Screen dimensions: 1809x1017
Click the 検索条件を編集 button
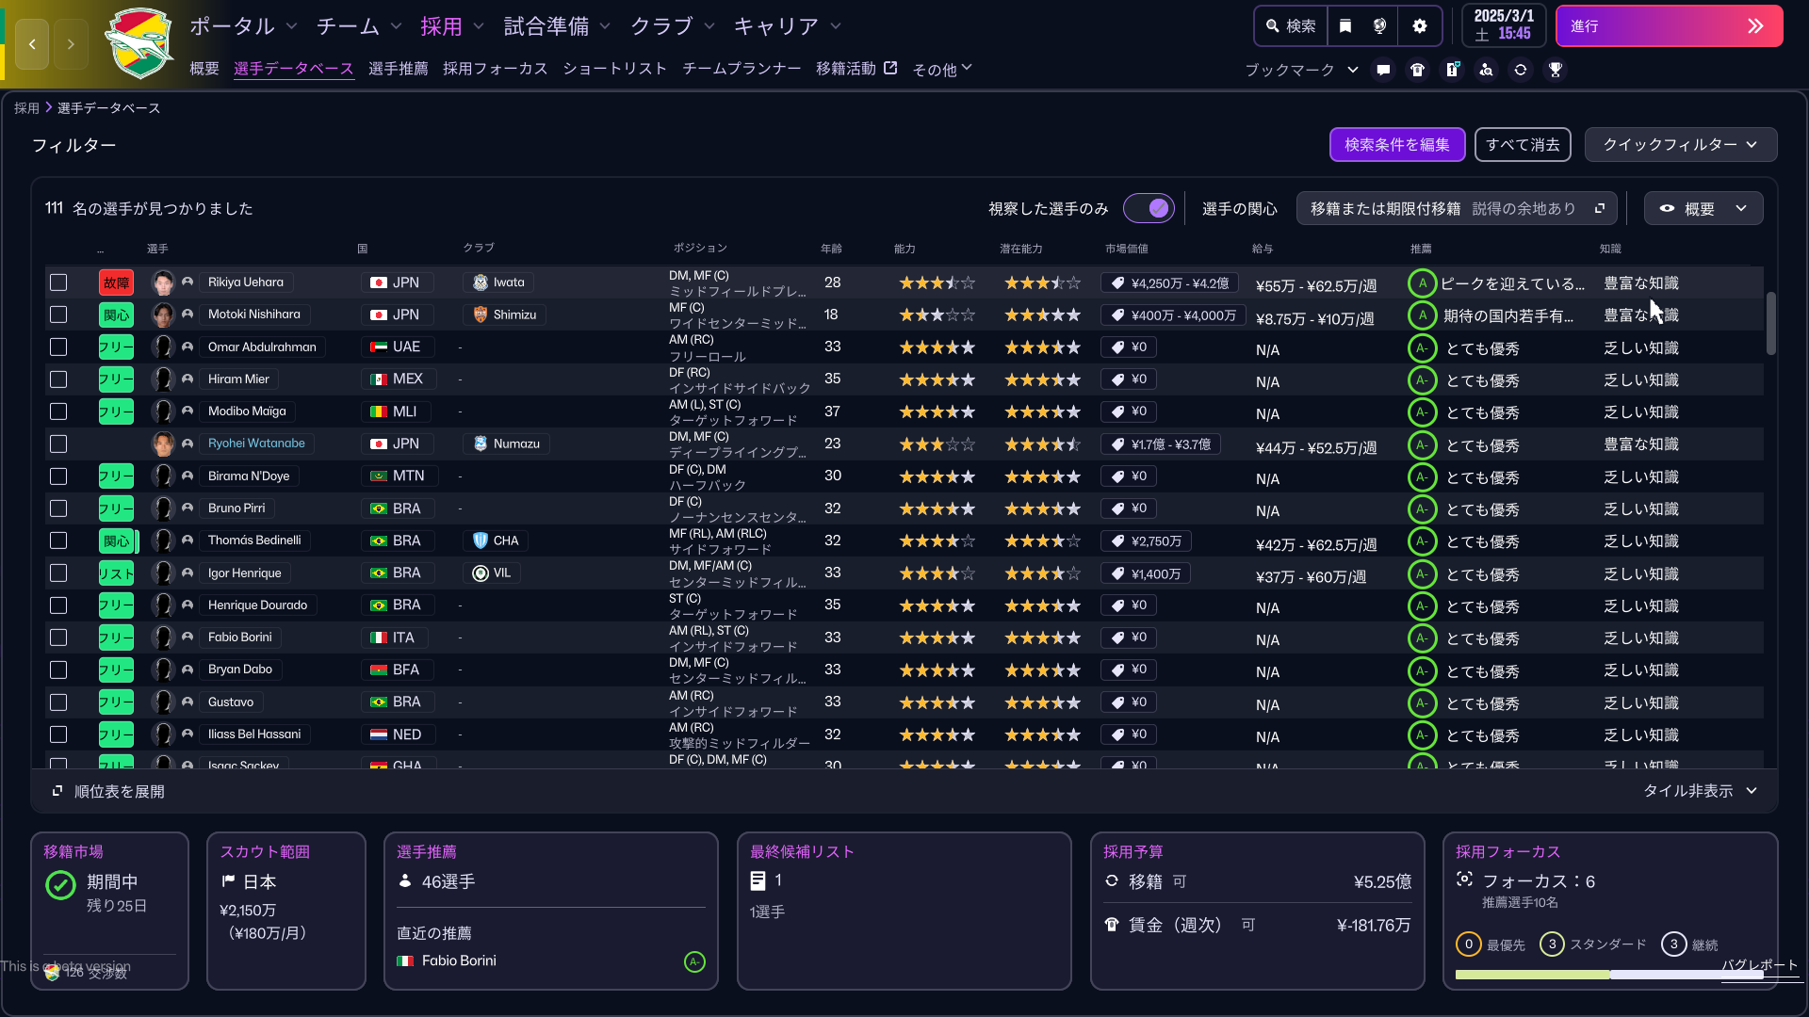tap(1397, 145)
